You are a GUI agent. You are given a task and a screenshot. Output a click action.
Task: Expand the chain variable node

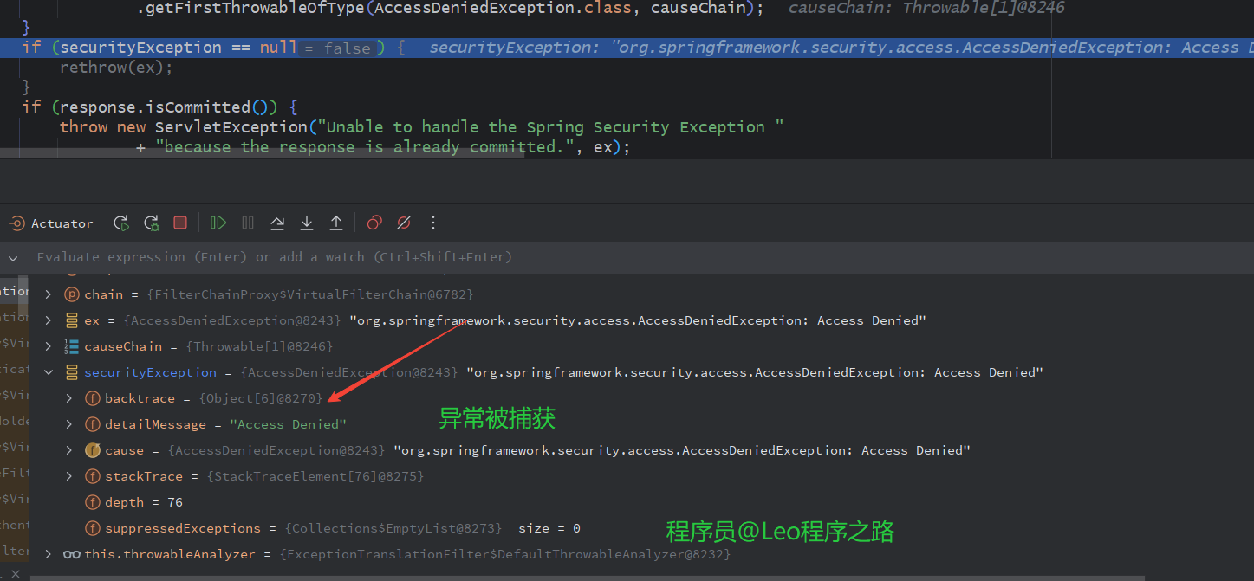49,294
